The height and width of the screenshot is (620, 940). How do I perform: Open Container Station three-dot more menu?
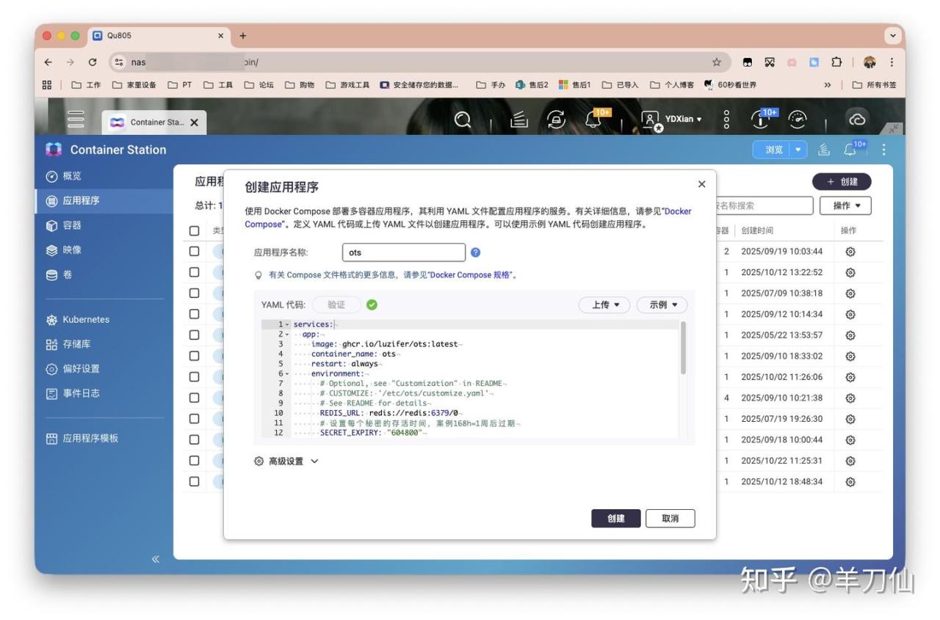[x=883, y=150]
